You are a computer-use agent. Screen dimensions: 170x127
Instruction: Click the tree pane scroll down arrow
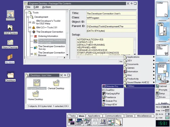[67, 55]
